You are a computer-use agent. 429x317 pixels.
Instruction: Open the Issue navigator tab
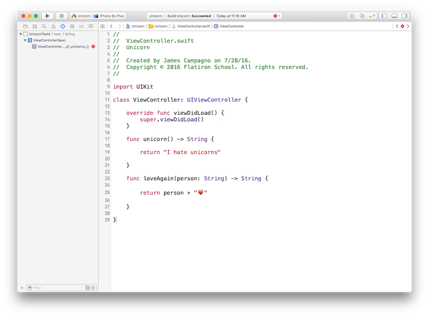[x=53, y=26]
